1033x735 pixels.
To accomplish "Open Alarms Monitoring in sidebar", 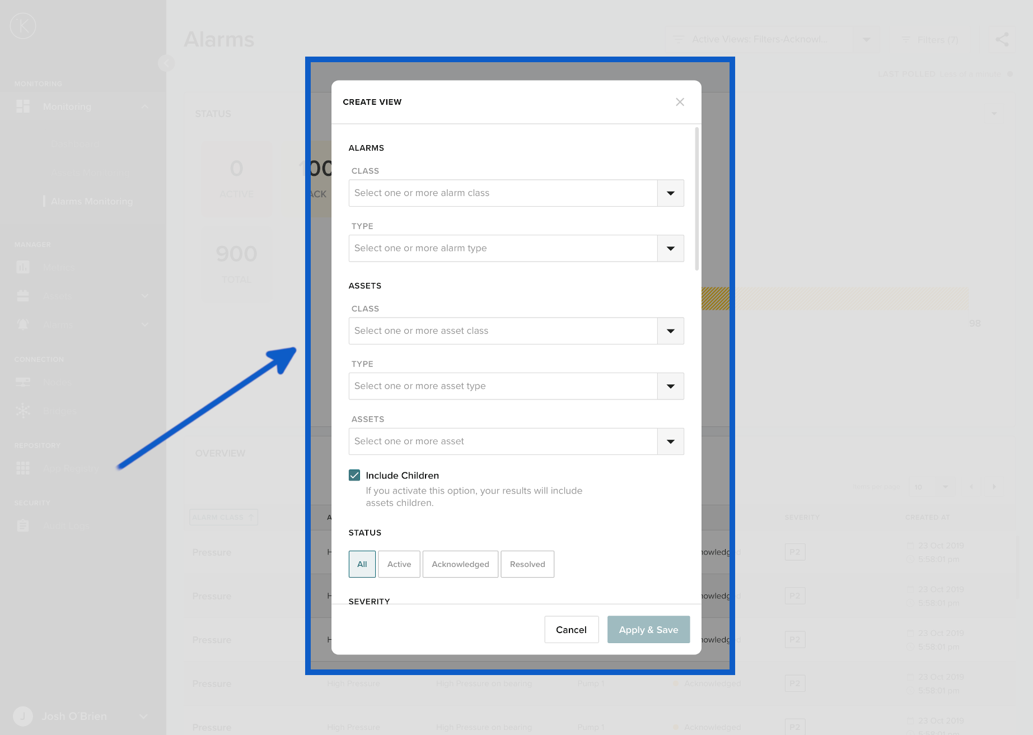I will click(x=92, y=201).
